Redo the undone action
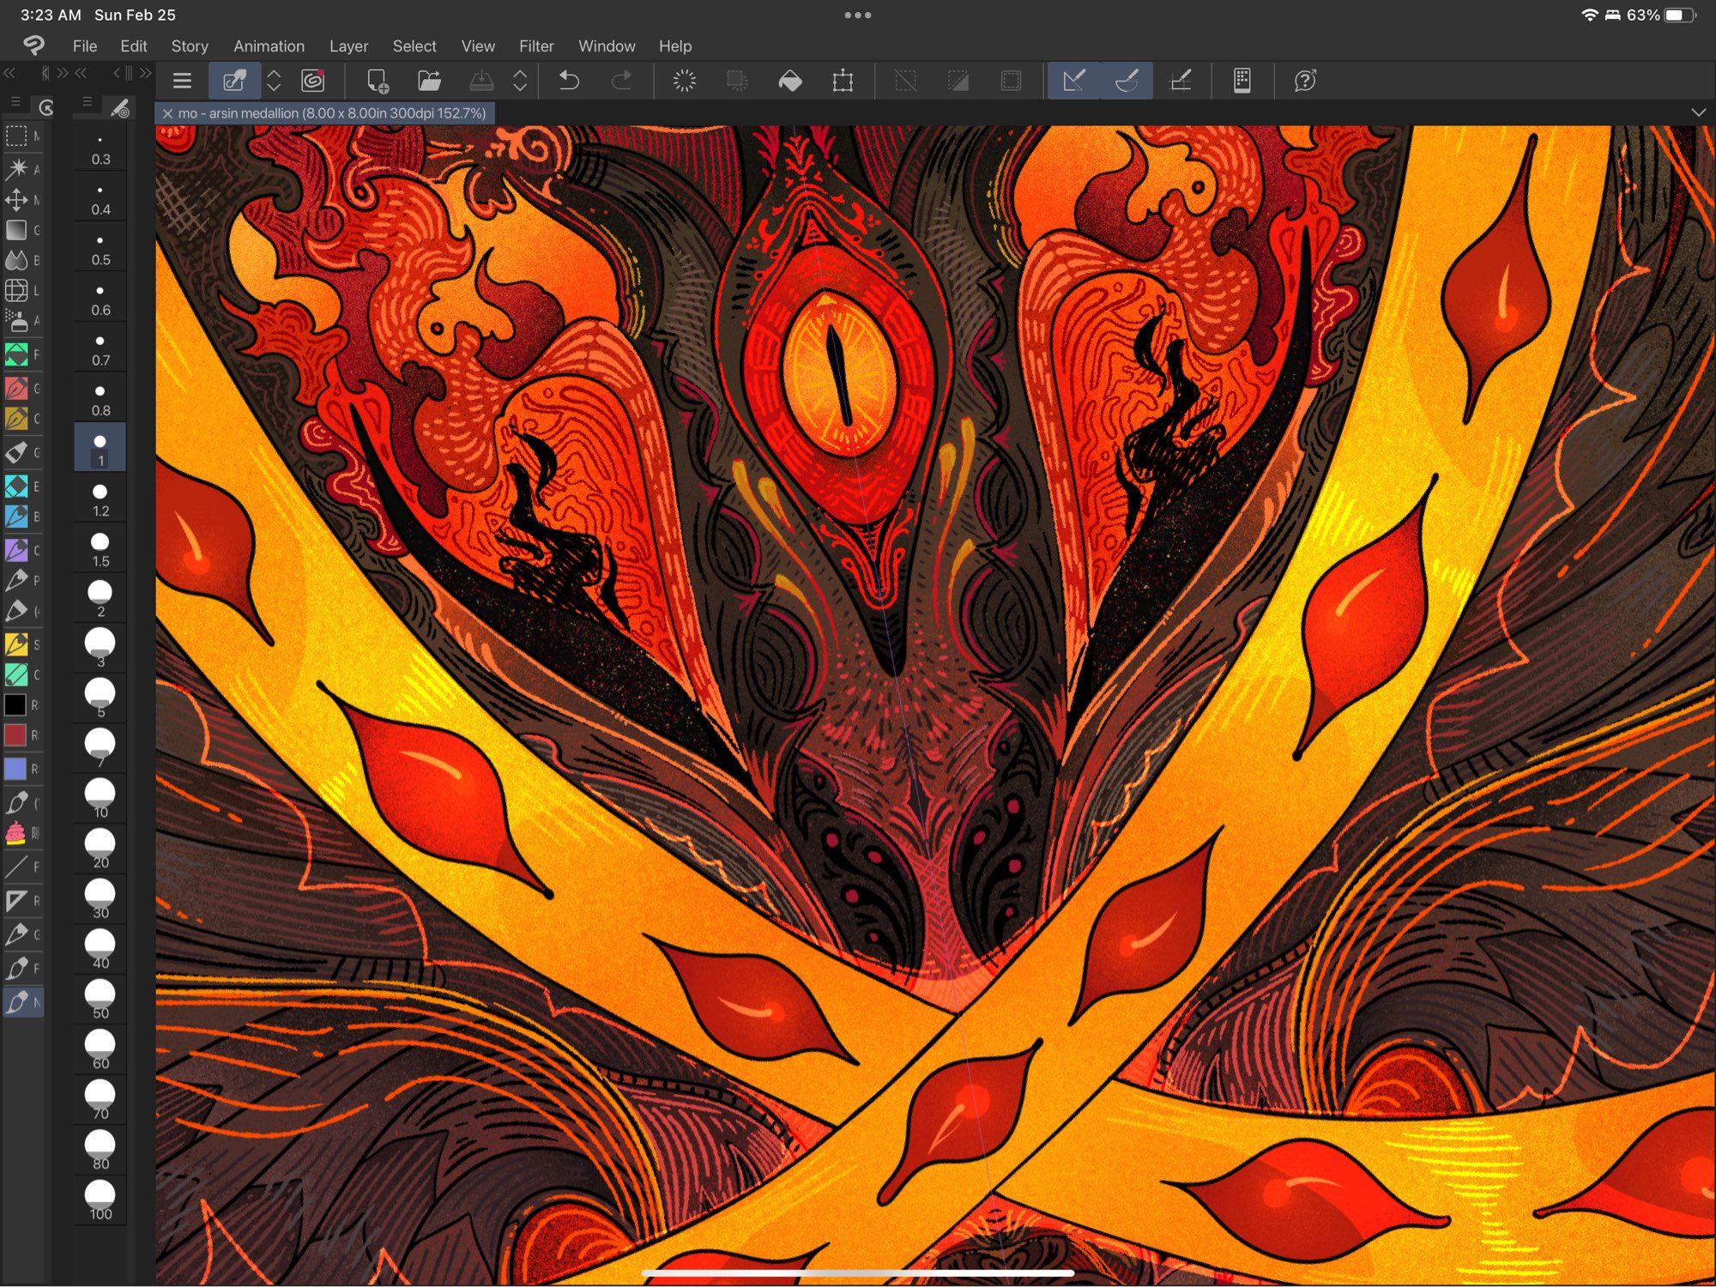The image size is (1716, 1287). tap(621, 81)
